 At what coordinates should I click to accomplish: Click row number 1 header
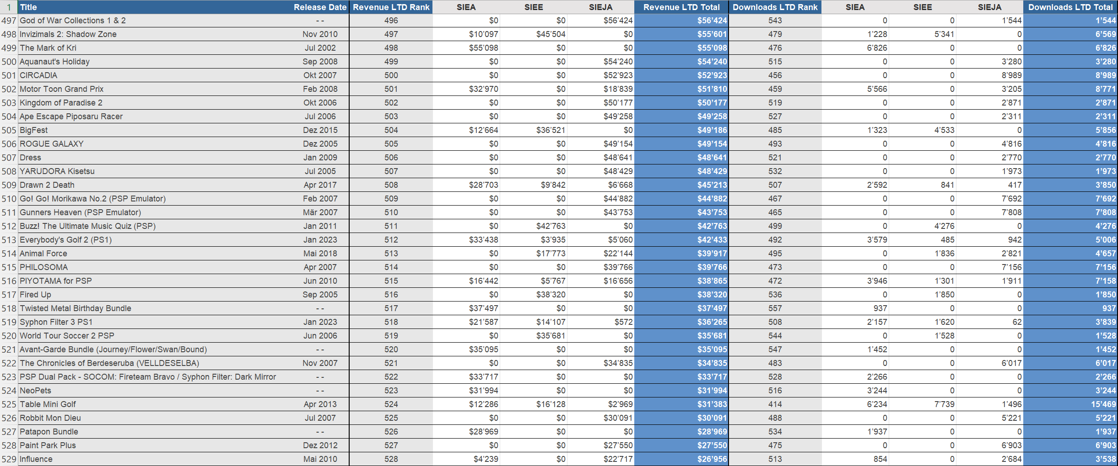coord(9,7)
